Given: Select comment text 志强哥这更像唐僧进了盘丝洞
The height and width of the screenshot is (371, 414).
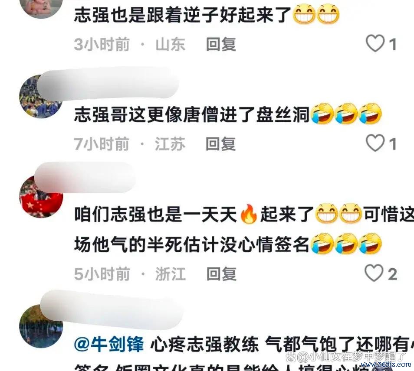Looking at the screenshot, I should tap(192, 115).
